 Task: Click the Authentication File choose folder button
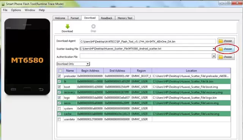[x=226, y=57]
